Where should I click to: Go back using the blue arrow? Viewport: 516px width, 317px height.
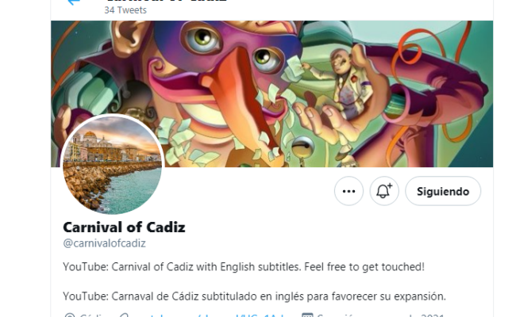click(x=74, y=2)
